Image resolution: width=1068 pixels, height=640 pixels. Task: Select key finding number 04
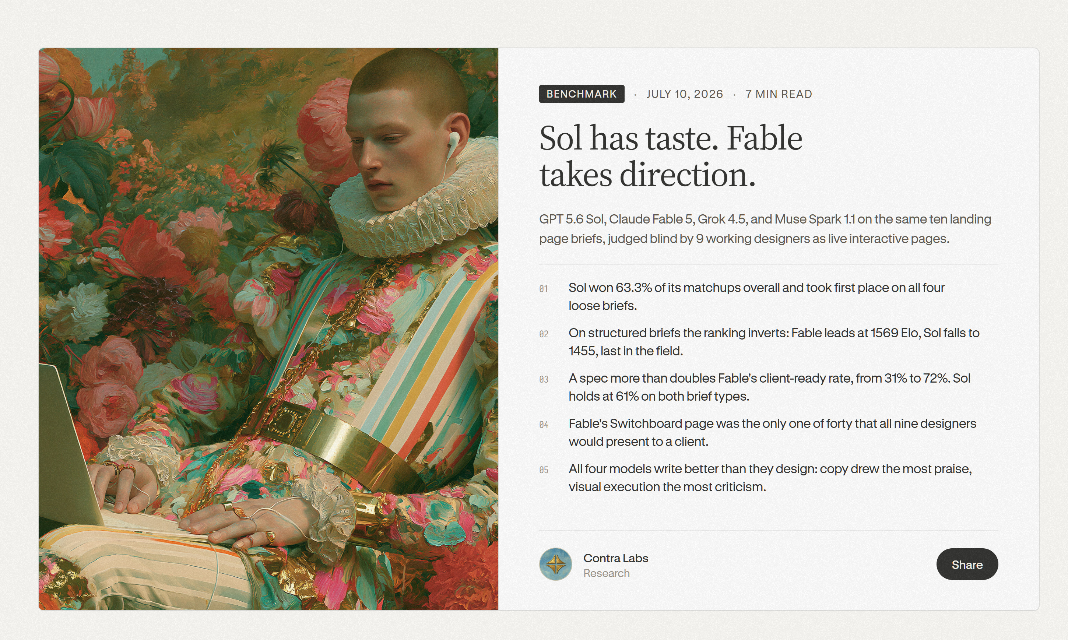[x=544, y=425]
